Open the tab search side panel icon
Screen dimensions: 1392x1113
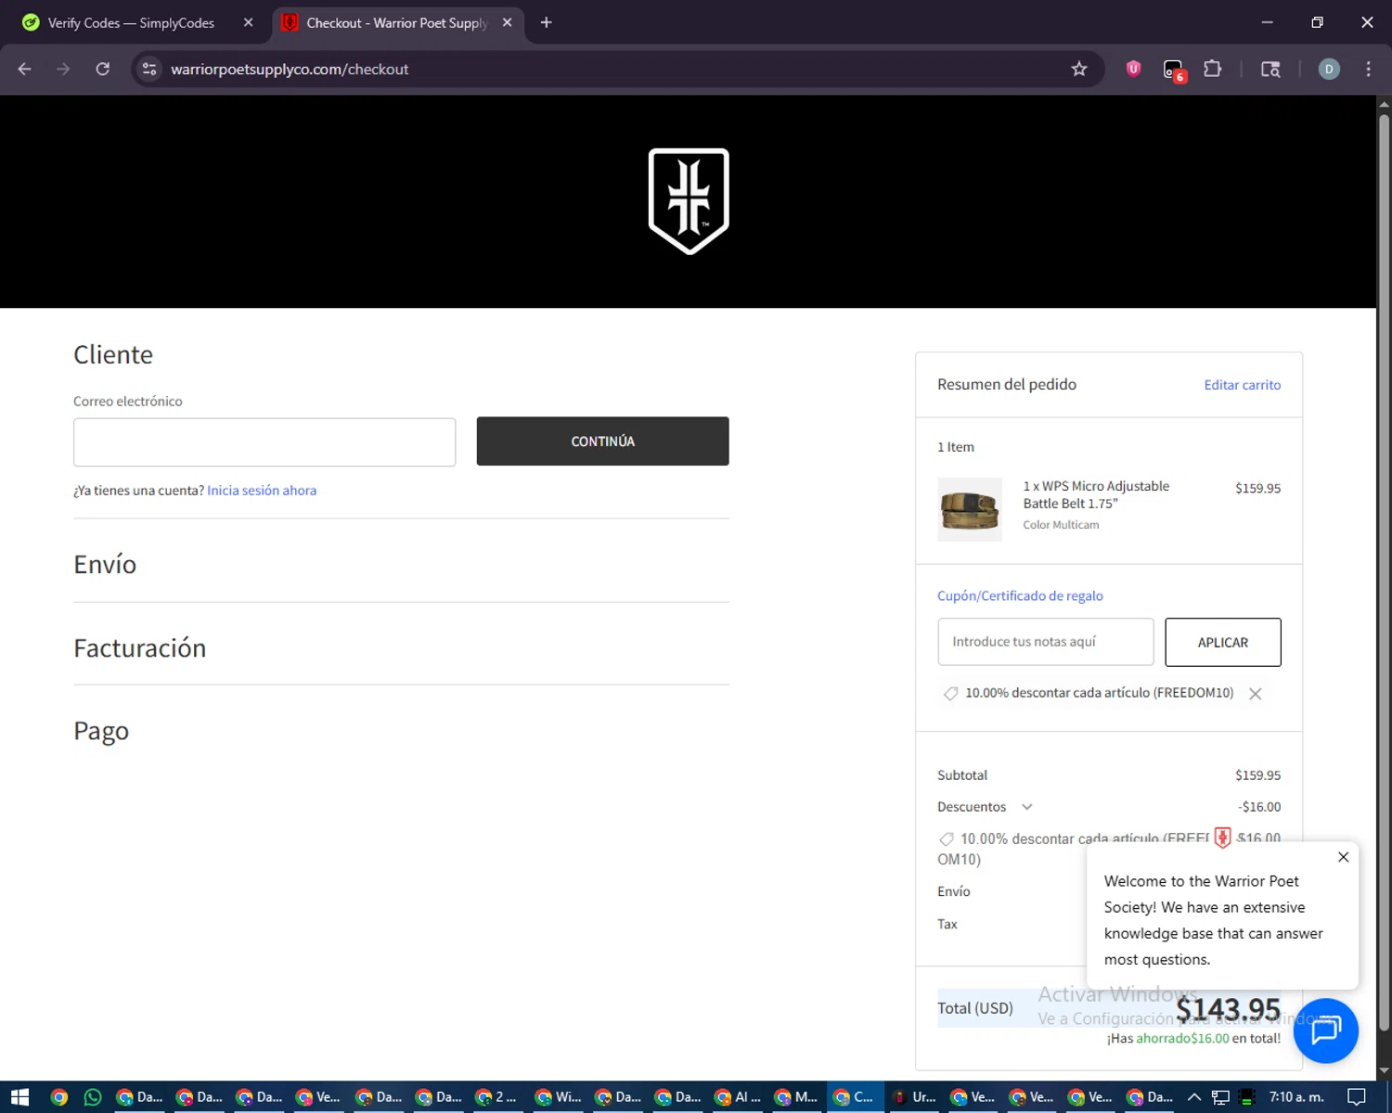click(x=1270, y=69)
